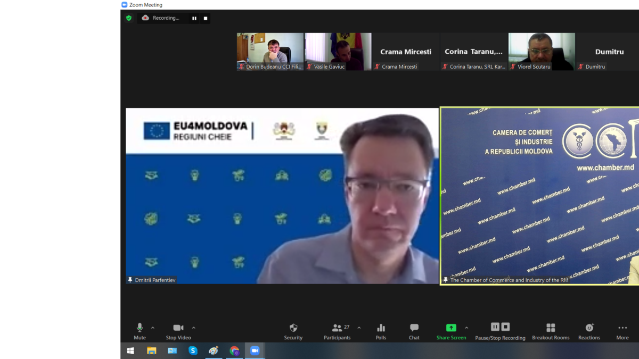Select the Dumitru participant tile
This screenshot has width=639, height=359.
click(x=608, y=52)
